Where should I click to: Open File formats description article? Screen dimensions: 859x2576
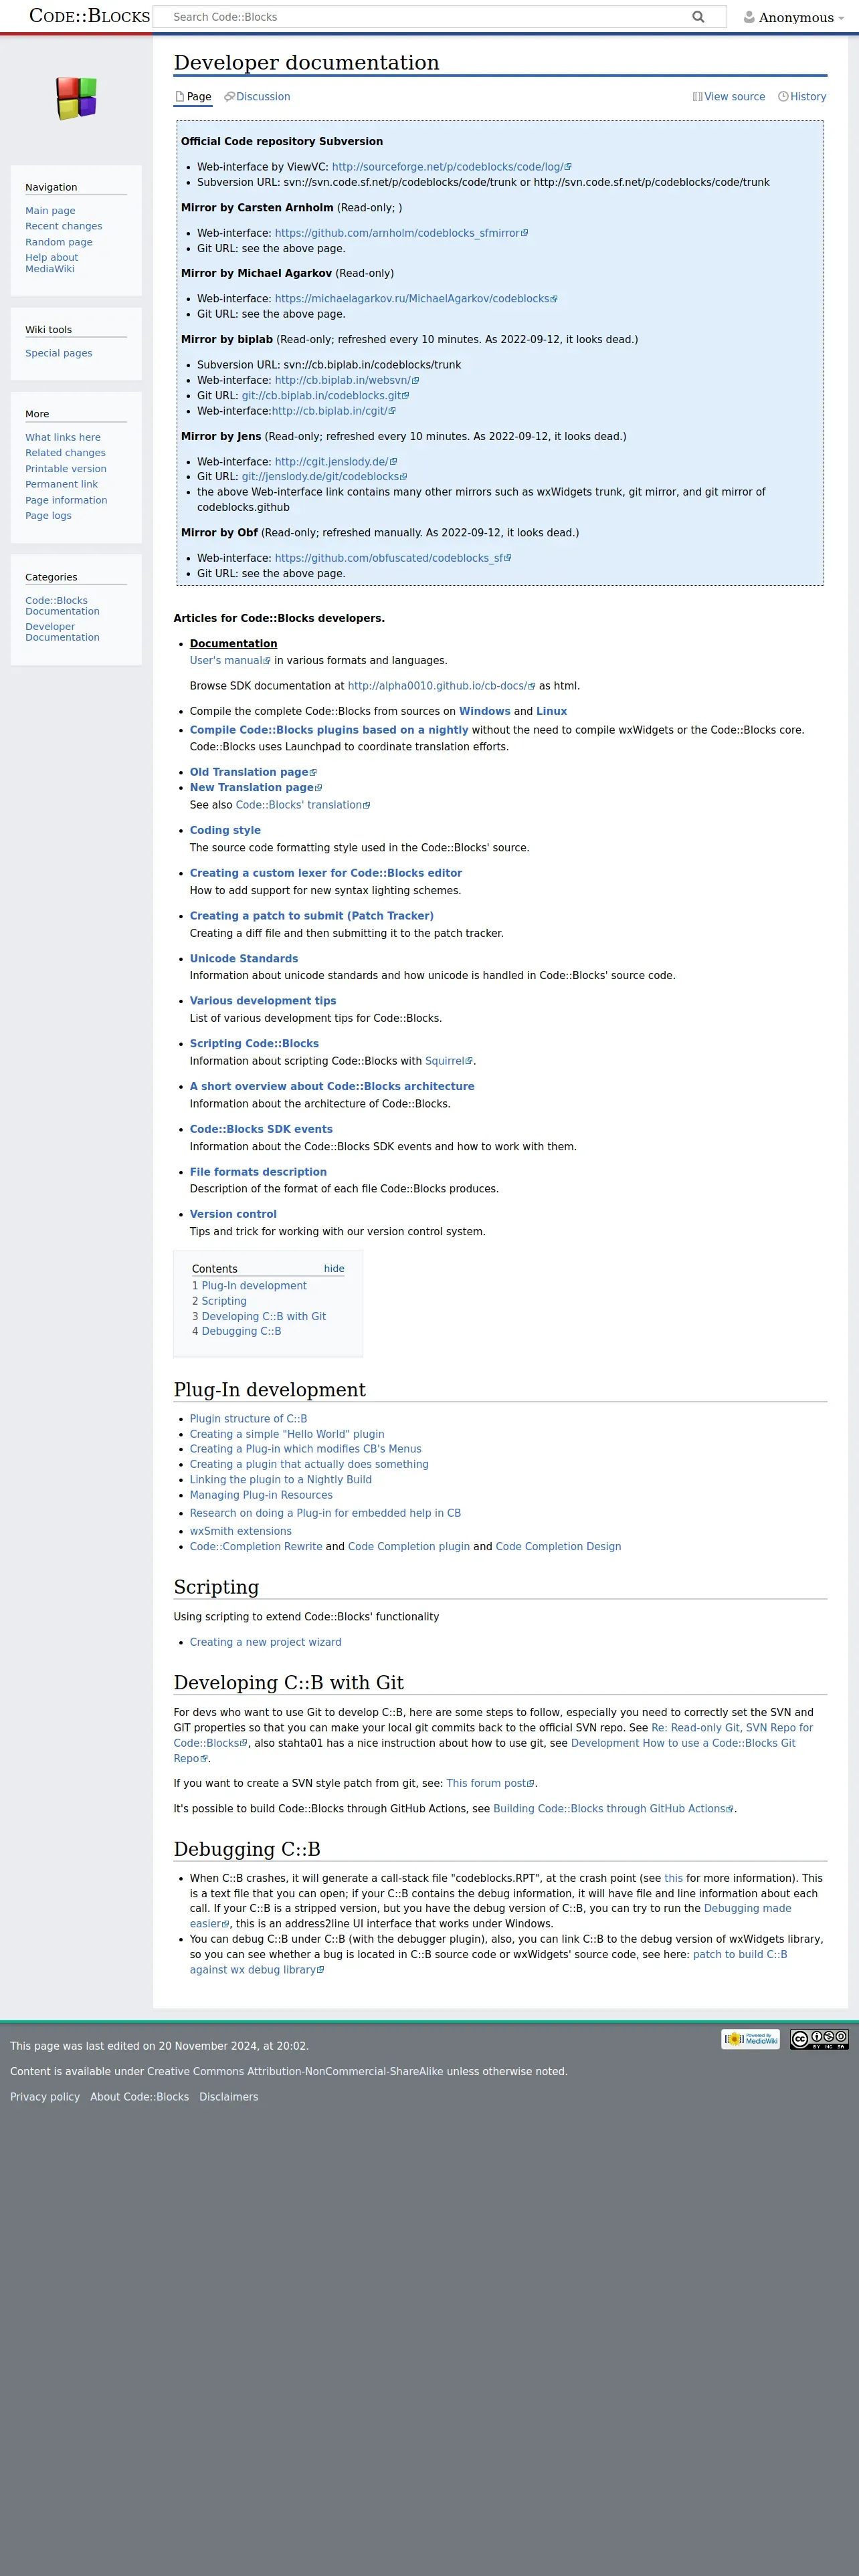pyautogui.click(x=258, y=1172)
